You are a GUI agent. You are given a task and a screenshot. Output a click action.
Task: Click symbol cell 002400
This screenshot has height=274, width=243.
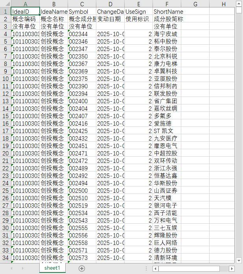coord(82,101)
